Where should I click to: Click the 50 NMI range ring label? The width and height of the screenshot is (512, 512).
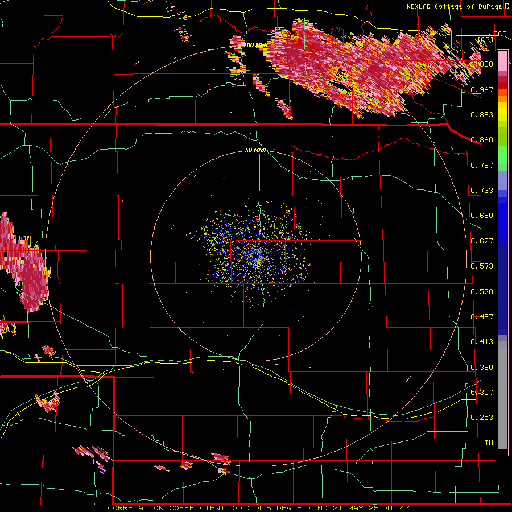(255, 150)
